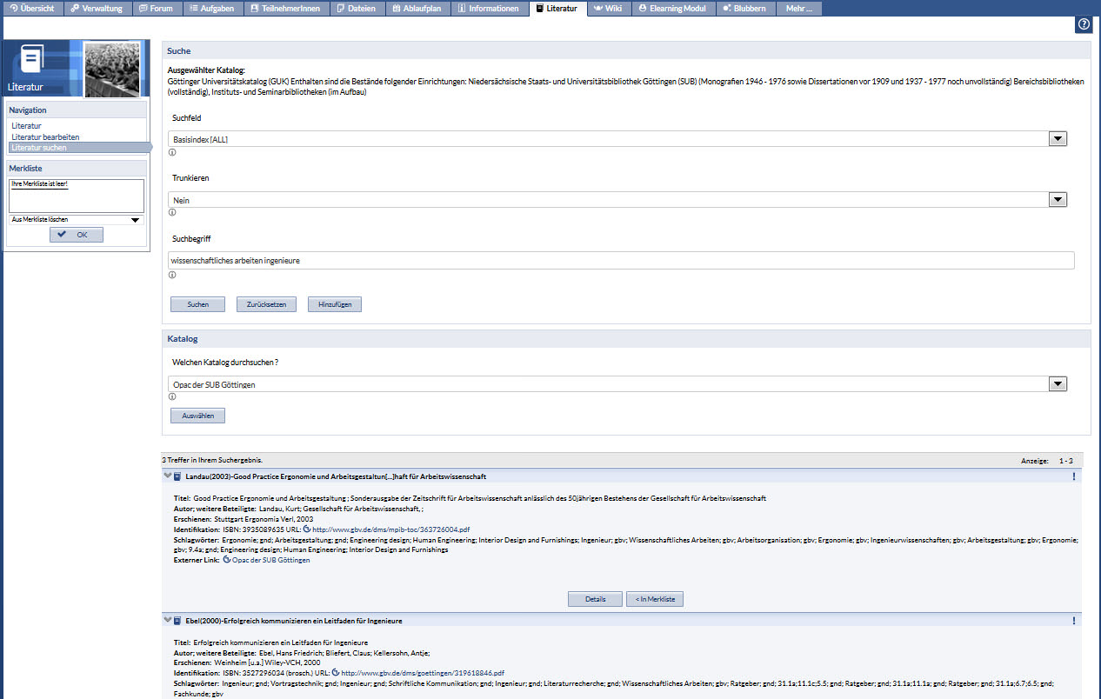Click the help question mark icon

(1083, 25)
